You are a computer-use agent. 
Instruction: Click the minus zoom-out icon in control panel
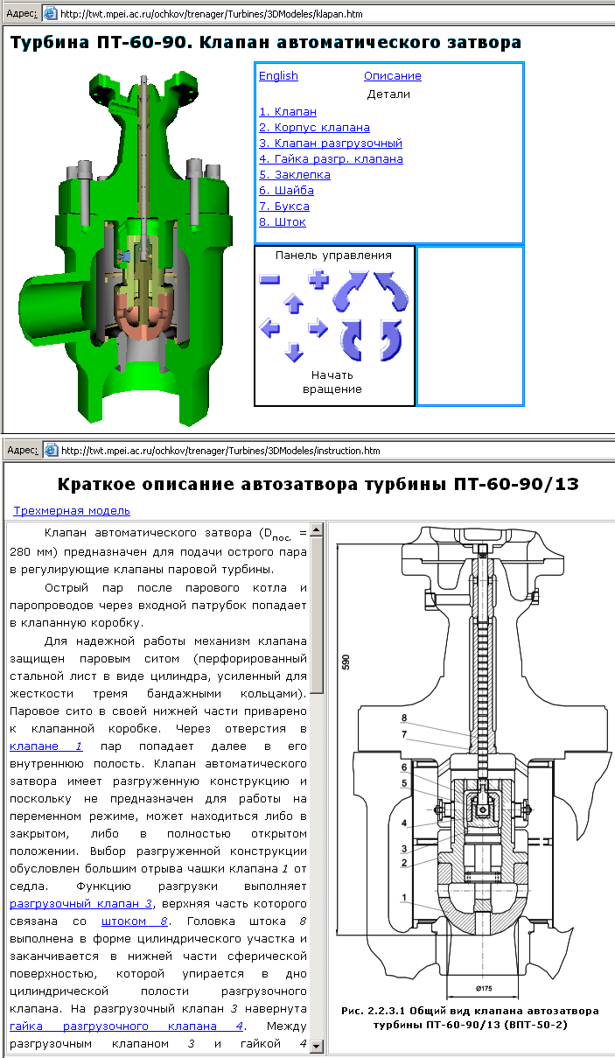click(270, 279)
